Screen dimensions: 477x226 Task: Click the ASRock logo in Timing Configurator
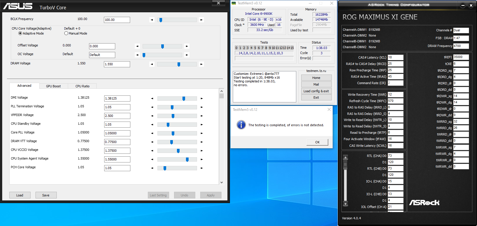click(424, 203)
